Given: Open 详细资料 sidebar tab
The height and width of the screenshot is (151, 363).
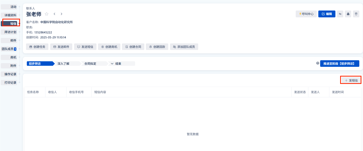Looking at the screenshot, I should coord(9,15).
